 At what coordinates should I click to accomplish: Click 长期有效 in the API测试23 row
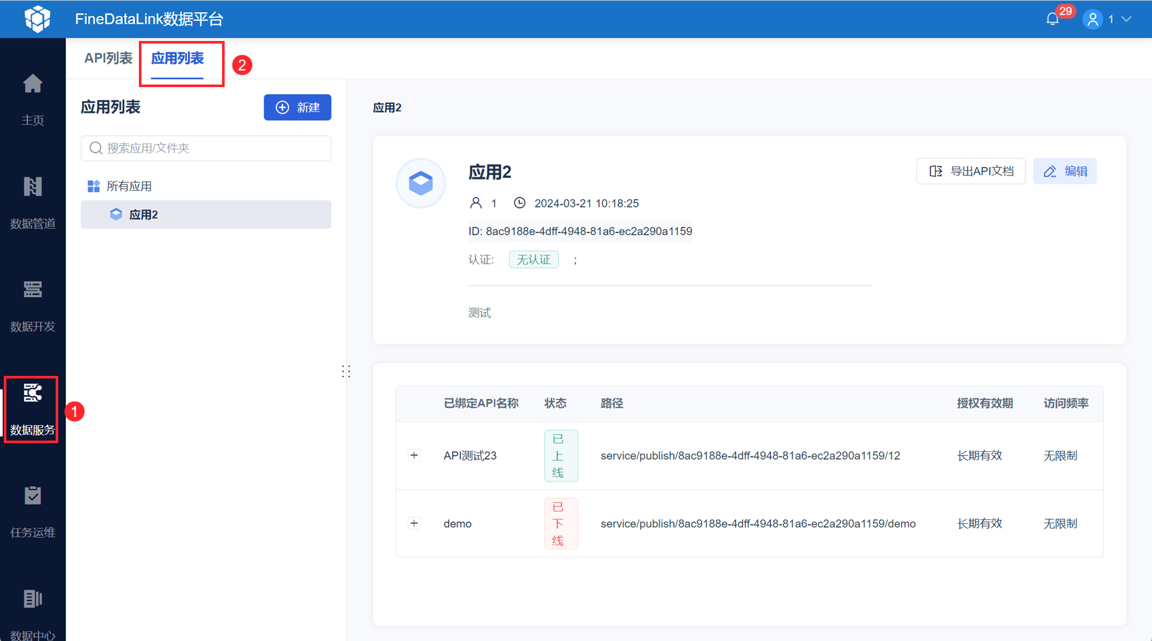(980, 456)
